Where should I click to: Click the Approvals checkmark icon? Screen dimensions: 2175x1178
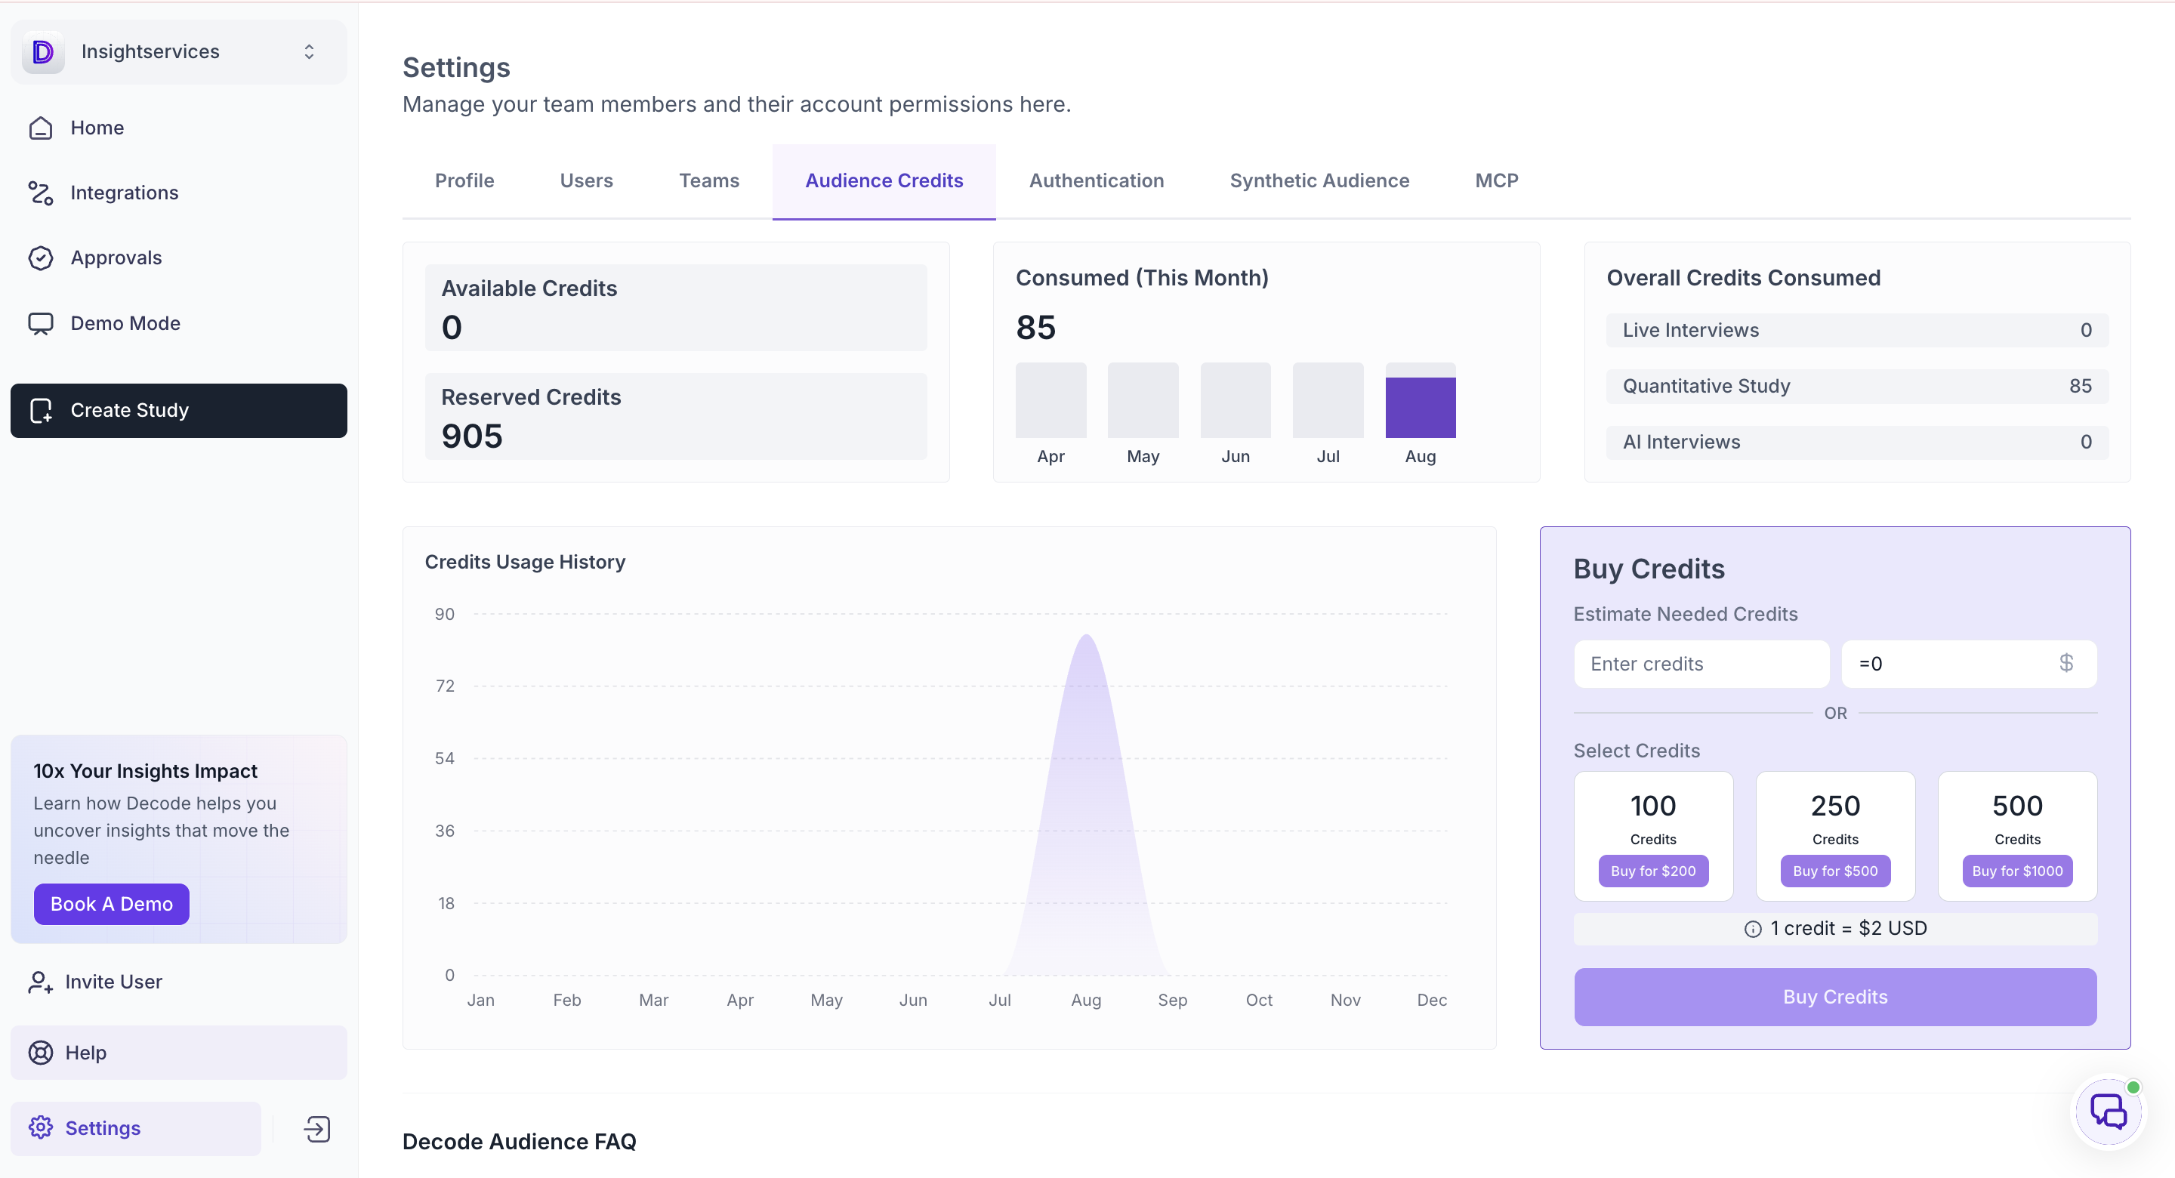41,257
